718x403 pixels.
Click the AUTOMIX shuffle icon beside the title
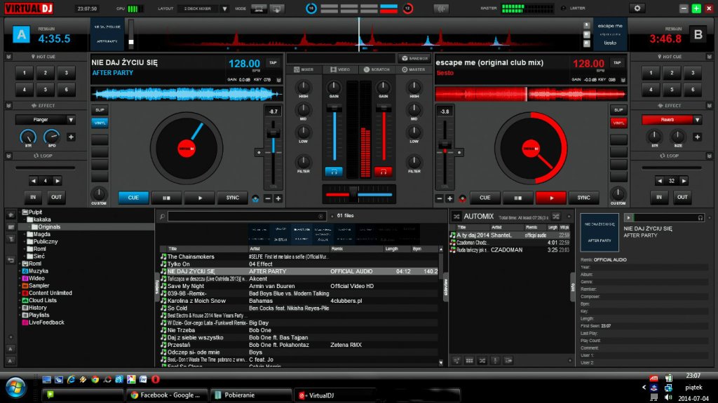[x=456, y=216]
